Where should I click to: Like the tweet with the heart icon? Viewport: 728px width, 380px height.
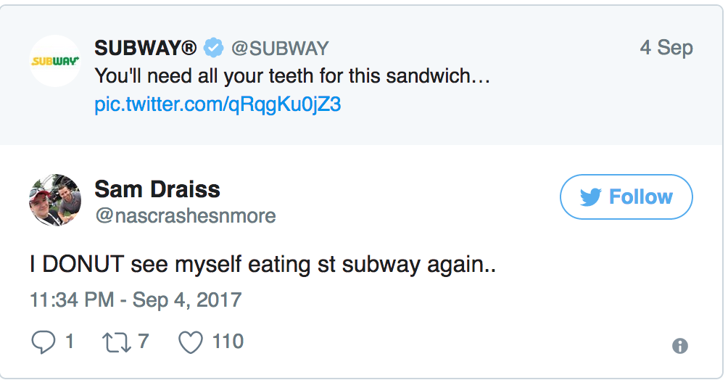(x=190, y=342)
